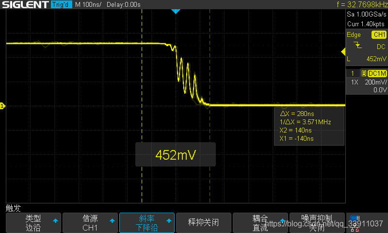Click the L 452mV trigger level readout

367,59
